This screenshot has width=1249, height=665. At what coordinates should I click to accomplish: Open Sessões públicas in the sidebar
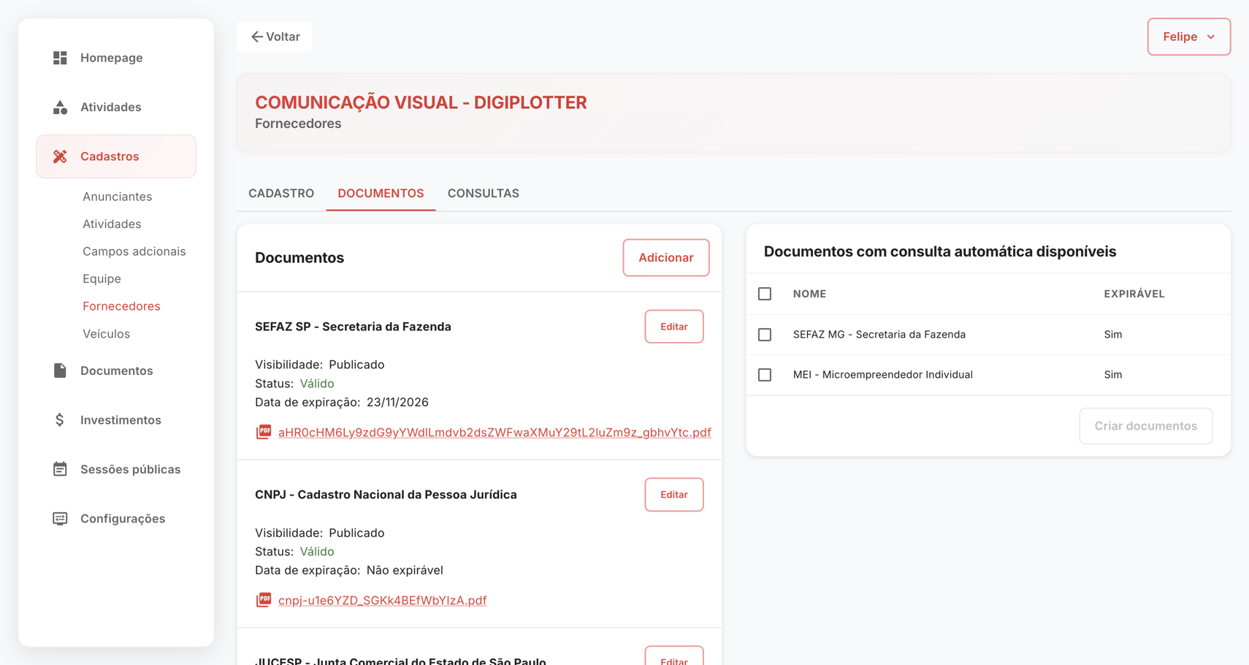[116, 469]
